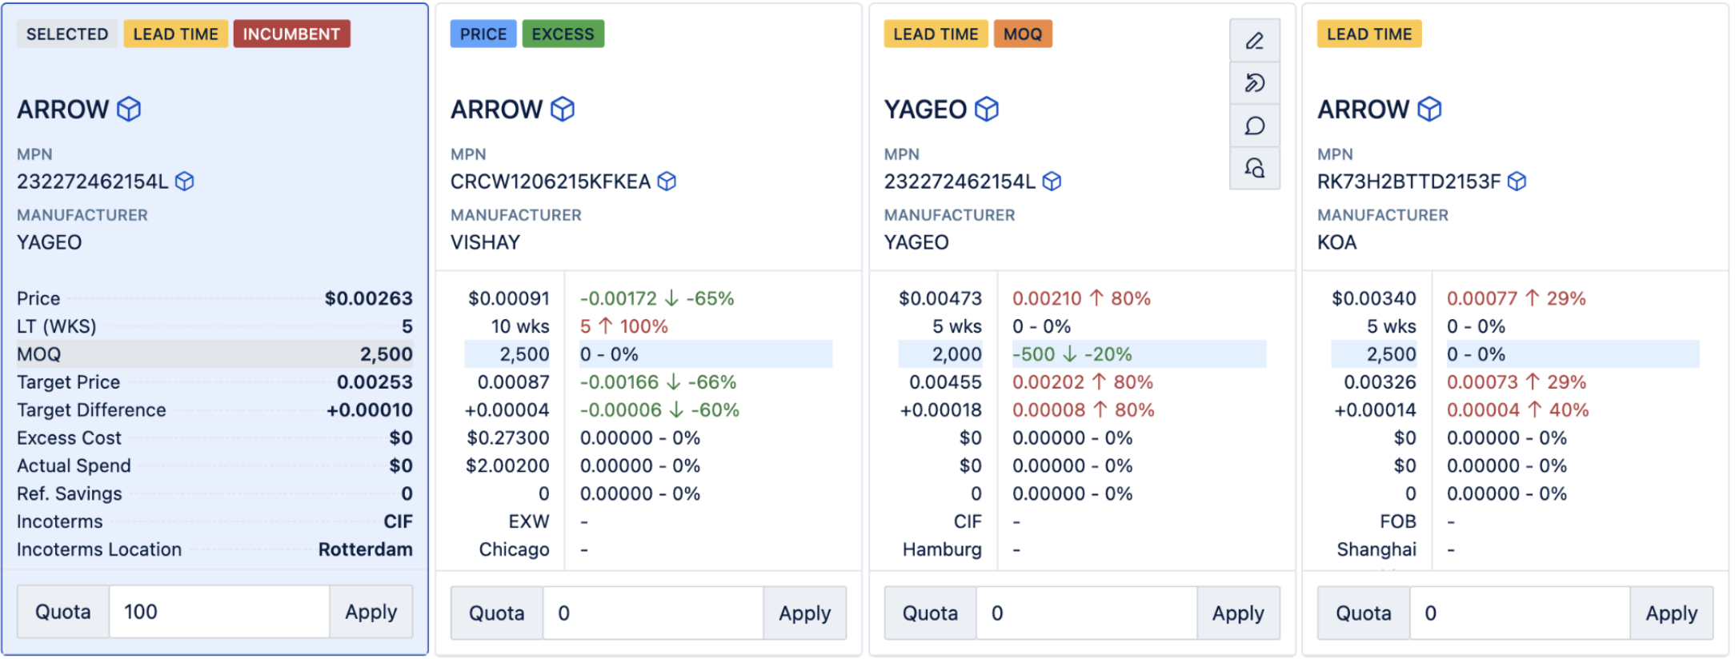1735x659 pixels.
Task: Click Apply on the VISHAY card
Action: pyautogui.click(x=804, y=613)
